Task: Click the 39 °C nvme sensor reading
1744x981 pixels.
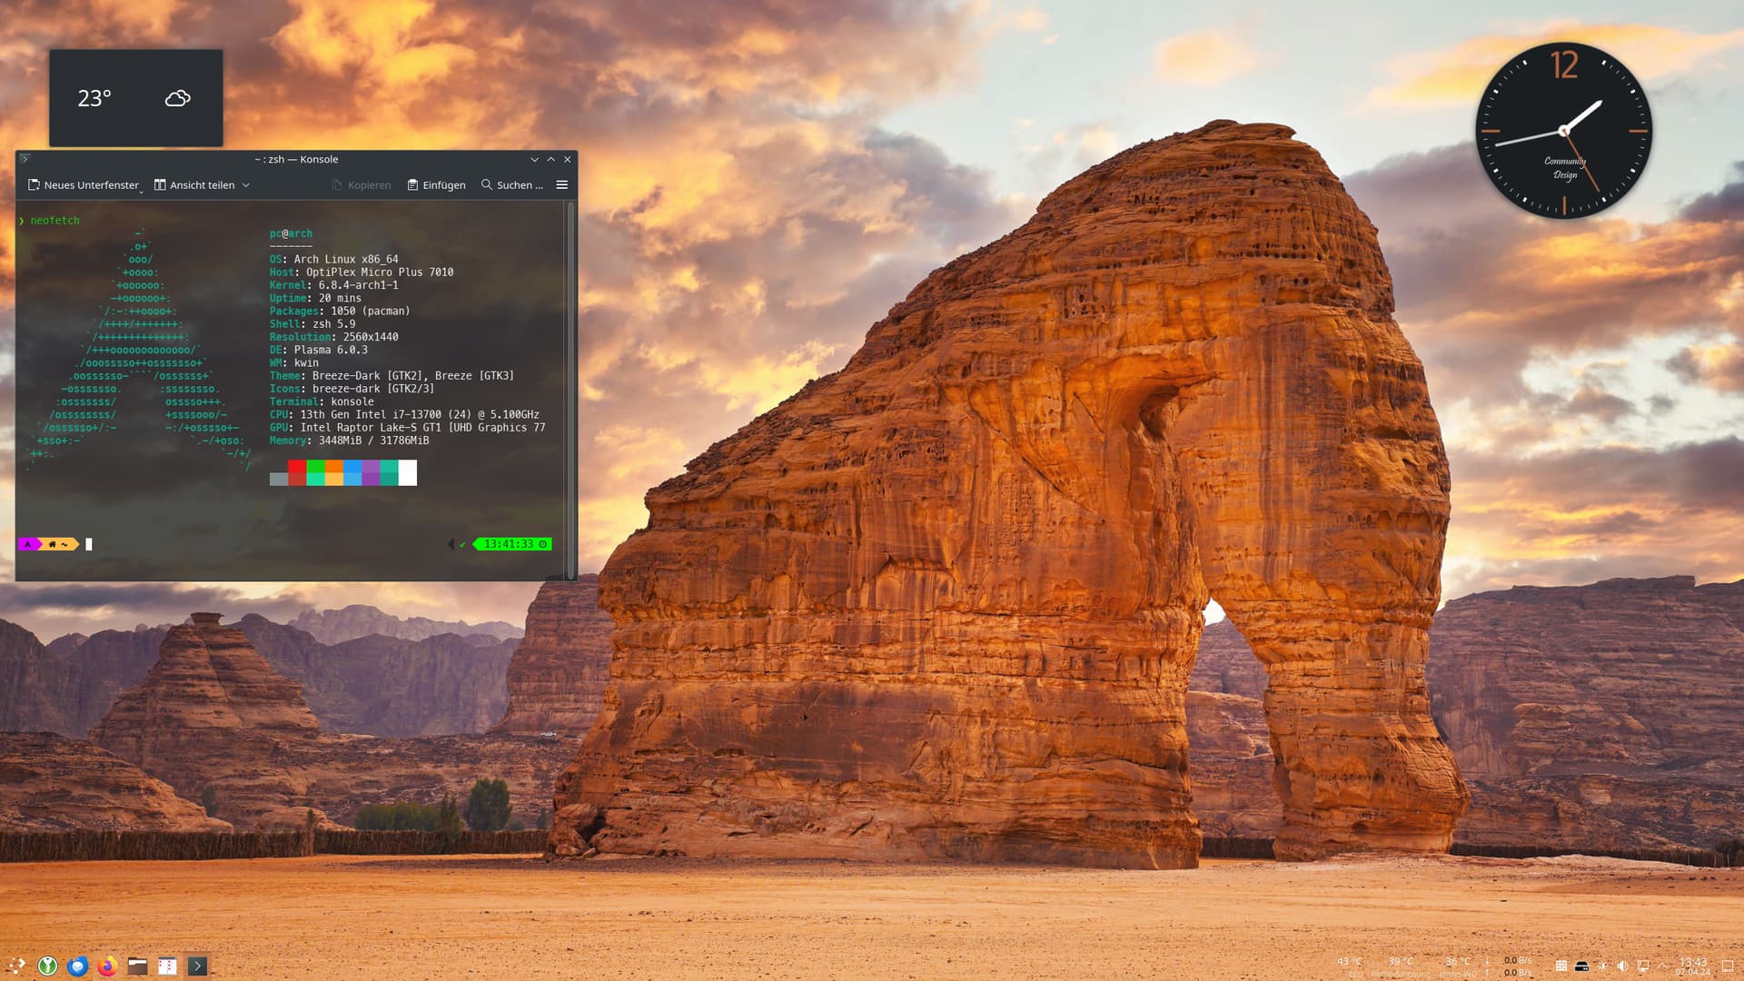Action: click(x=1401, y=966)
